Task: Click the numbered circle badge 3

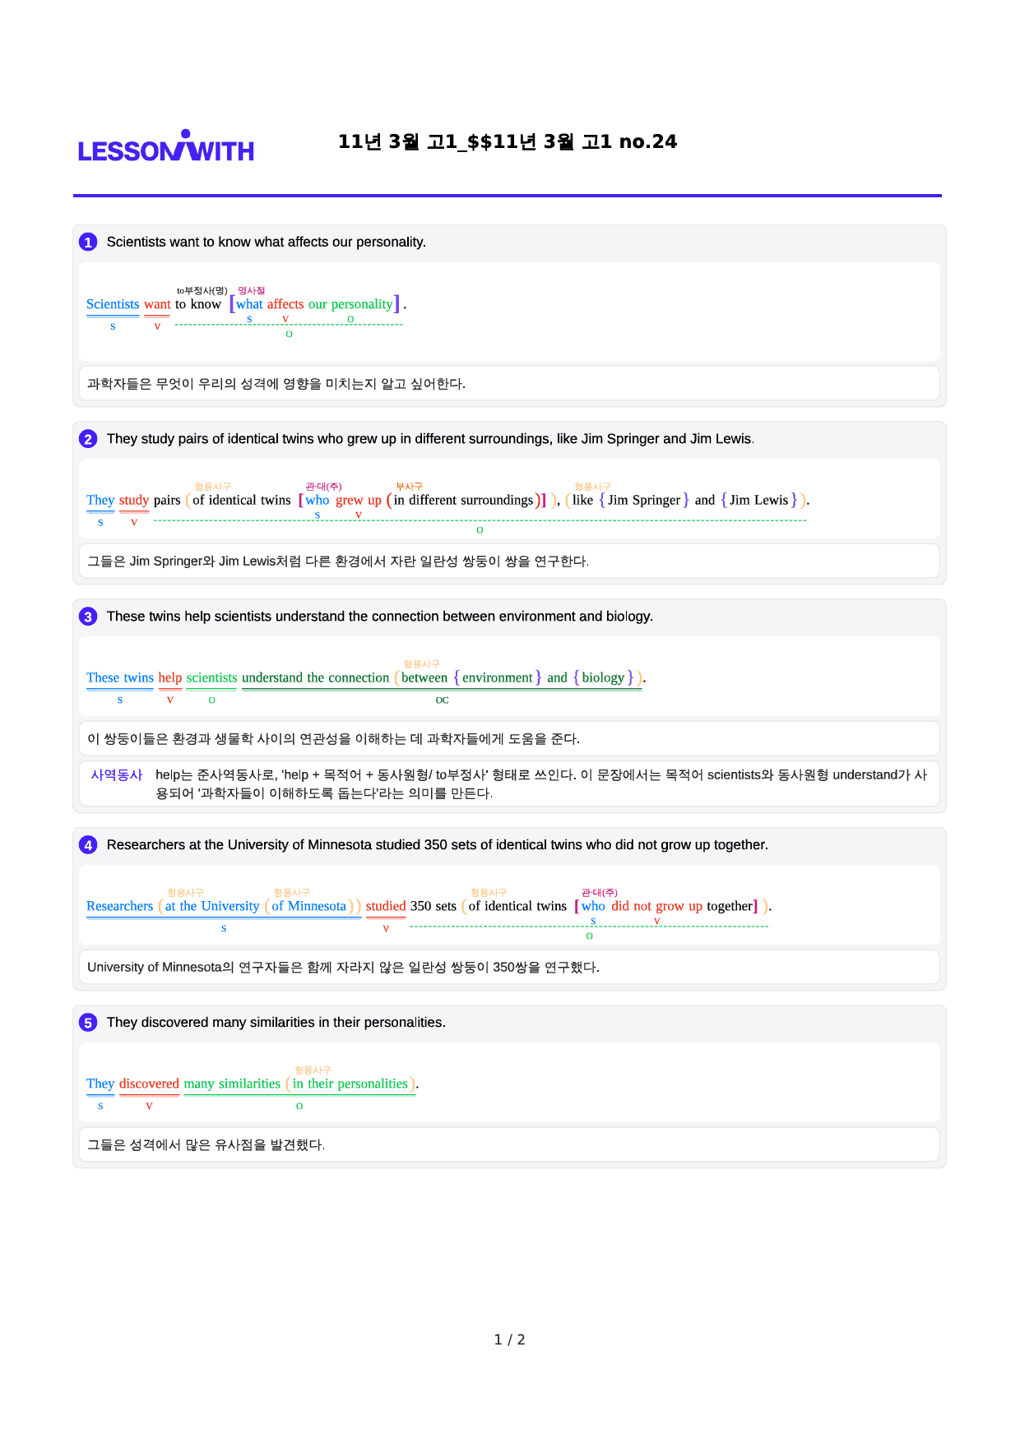Action: pos(88,617)
